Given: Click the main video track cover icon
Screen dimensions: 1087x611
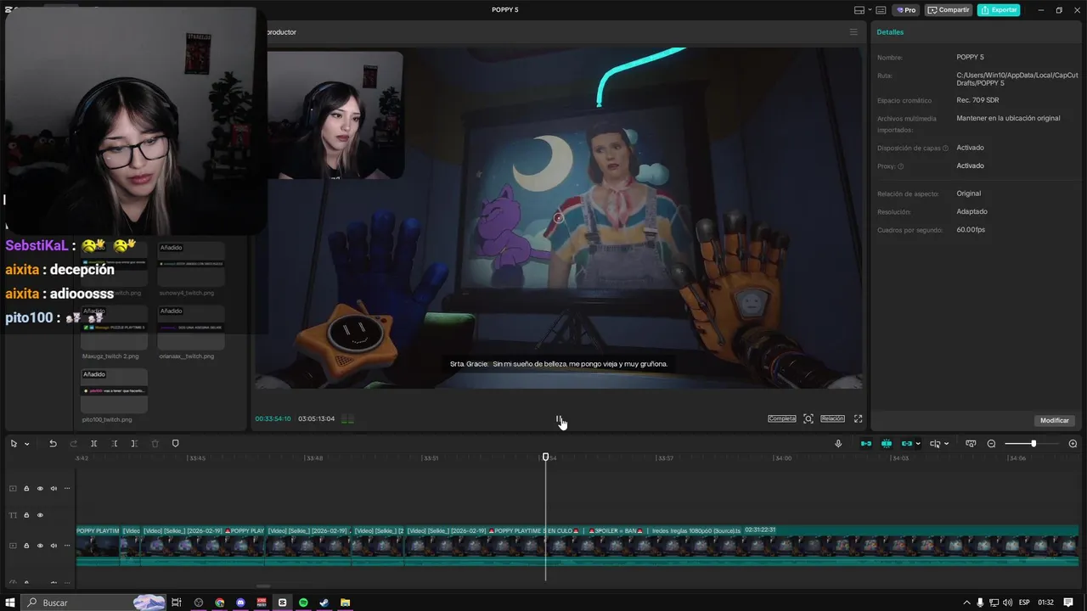Looking at the screenshot, I should coord(13,546).
